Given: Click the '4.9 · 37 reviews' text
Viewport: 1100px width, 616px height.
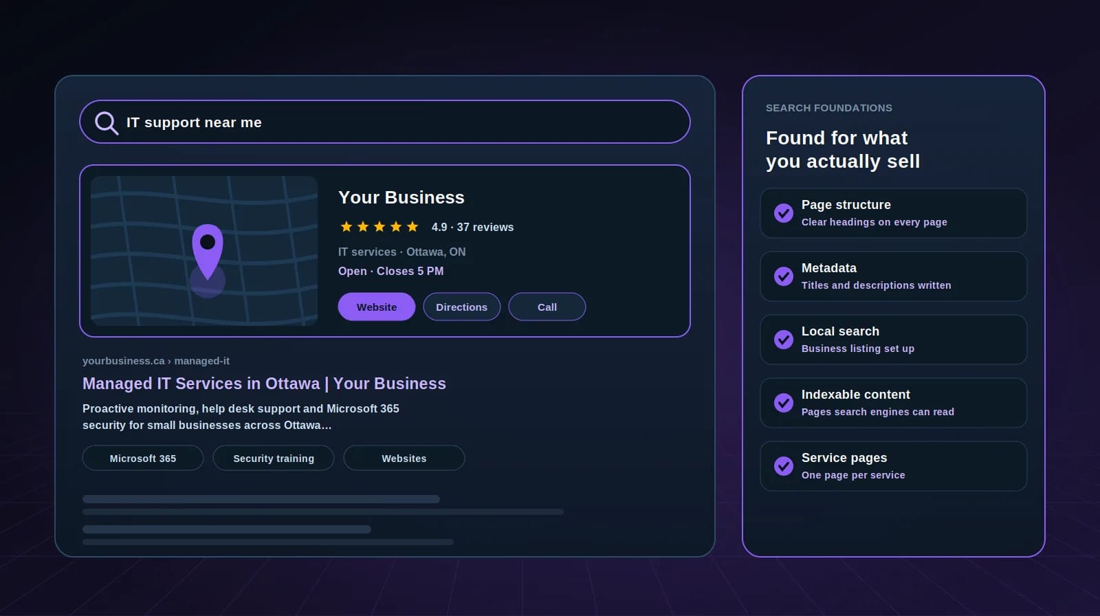Looking at the screenshot, I should 472,227.
